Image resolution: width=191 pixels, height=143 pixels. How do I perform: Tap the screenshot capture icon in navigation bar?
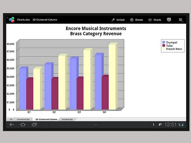(x=45, y=125)
